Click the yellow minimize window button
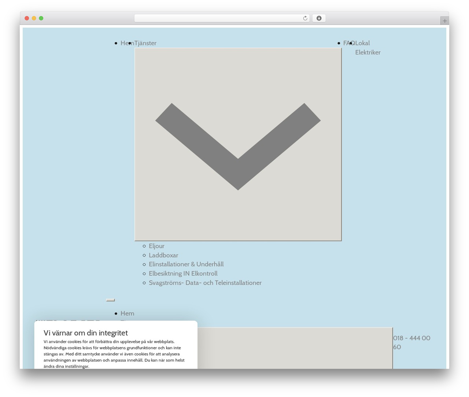 (x=34, y=18)
